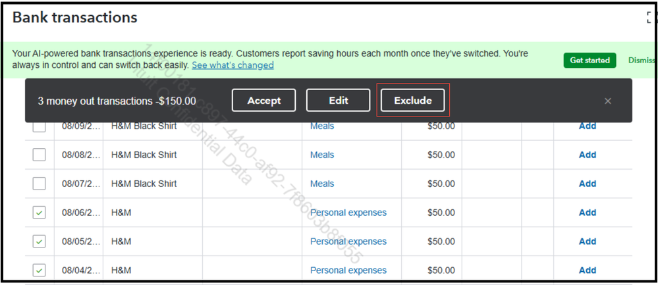
Task: Tick the 08/07 H&M Black Shirt checkbox
Action: pos(40,184)
